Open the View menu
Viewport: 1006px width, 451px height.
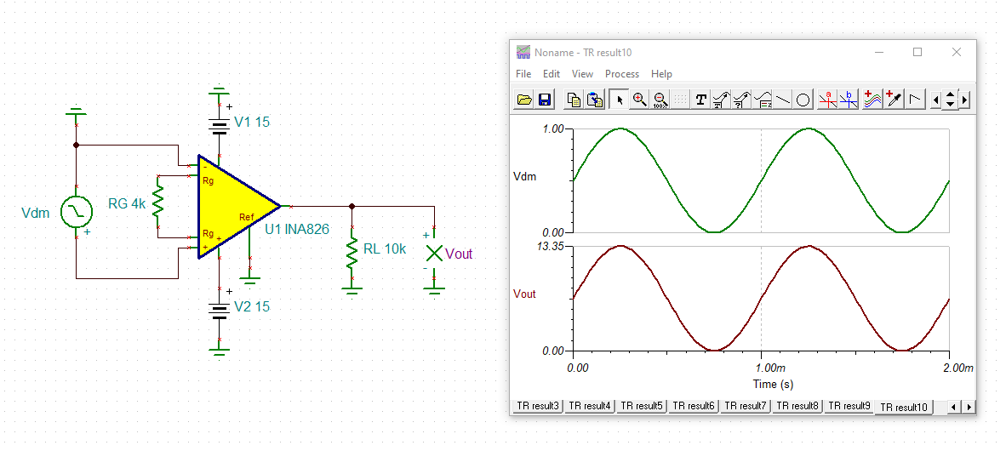coord(582,74)
